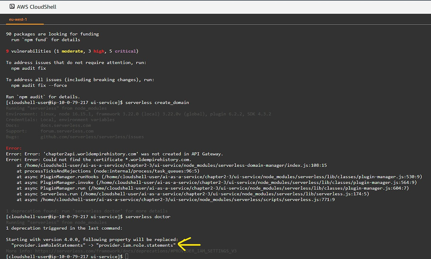Click the terminal cursor at the prompt
Viewport: 431px width, 259px height.
[x=127, y=256]
